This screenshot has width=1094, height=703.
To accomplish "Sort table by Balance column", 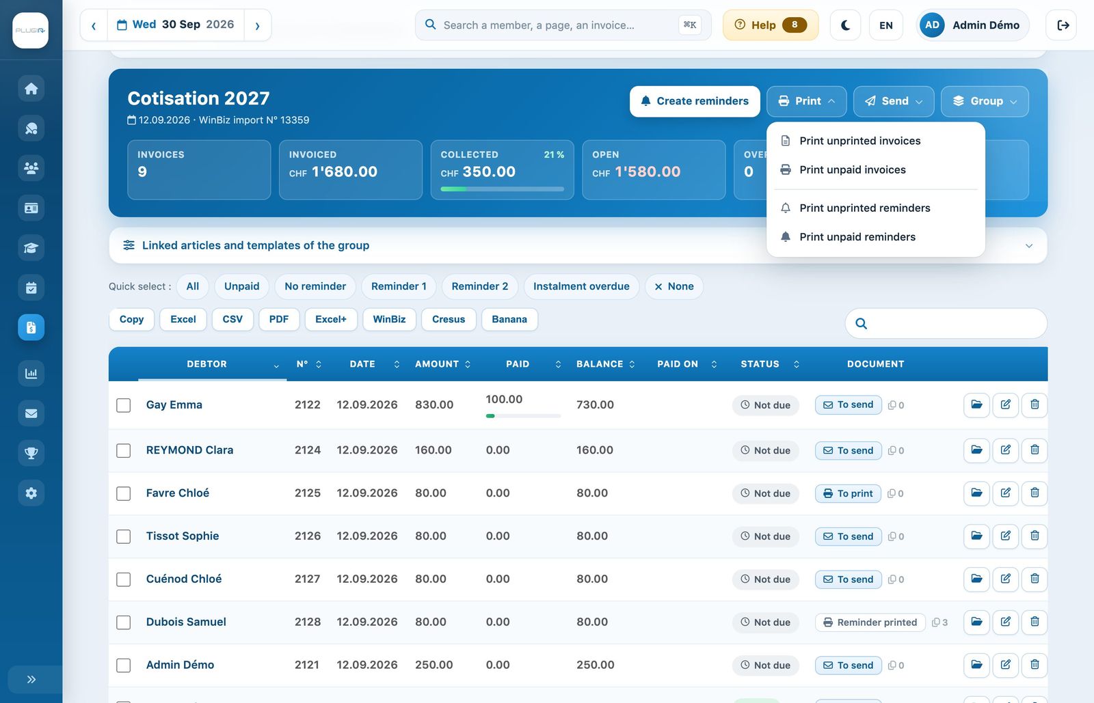I will pos(605,364).
